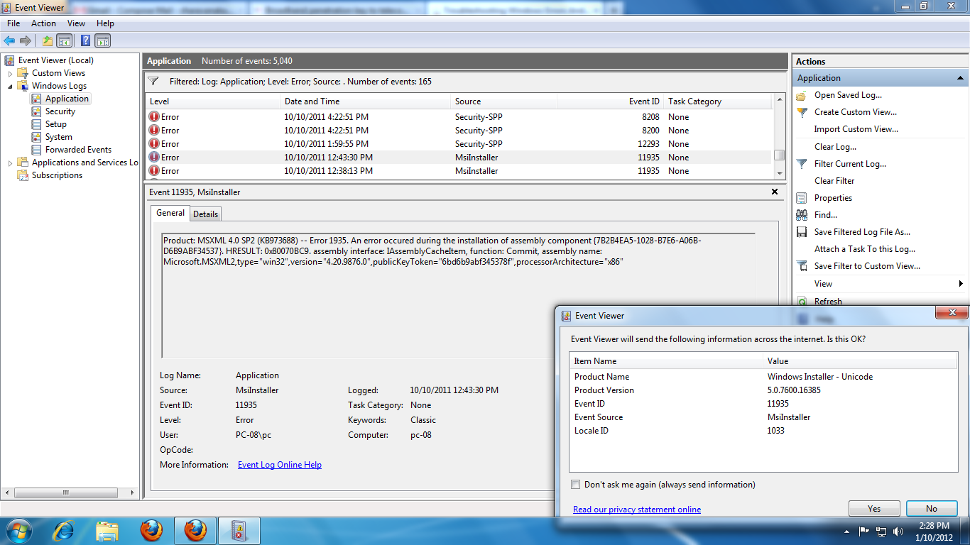Click the Find action with binoculars
The image size is (970, 545).
826,215
